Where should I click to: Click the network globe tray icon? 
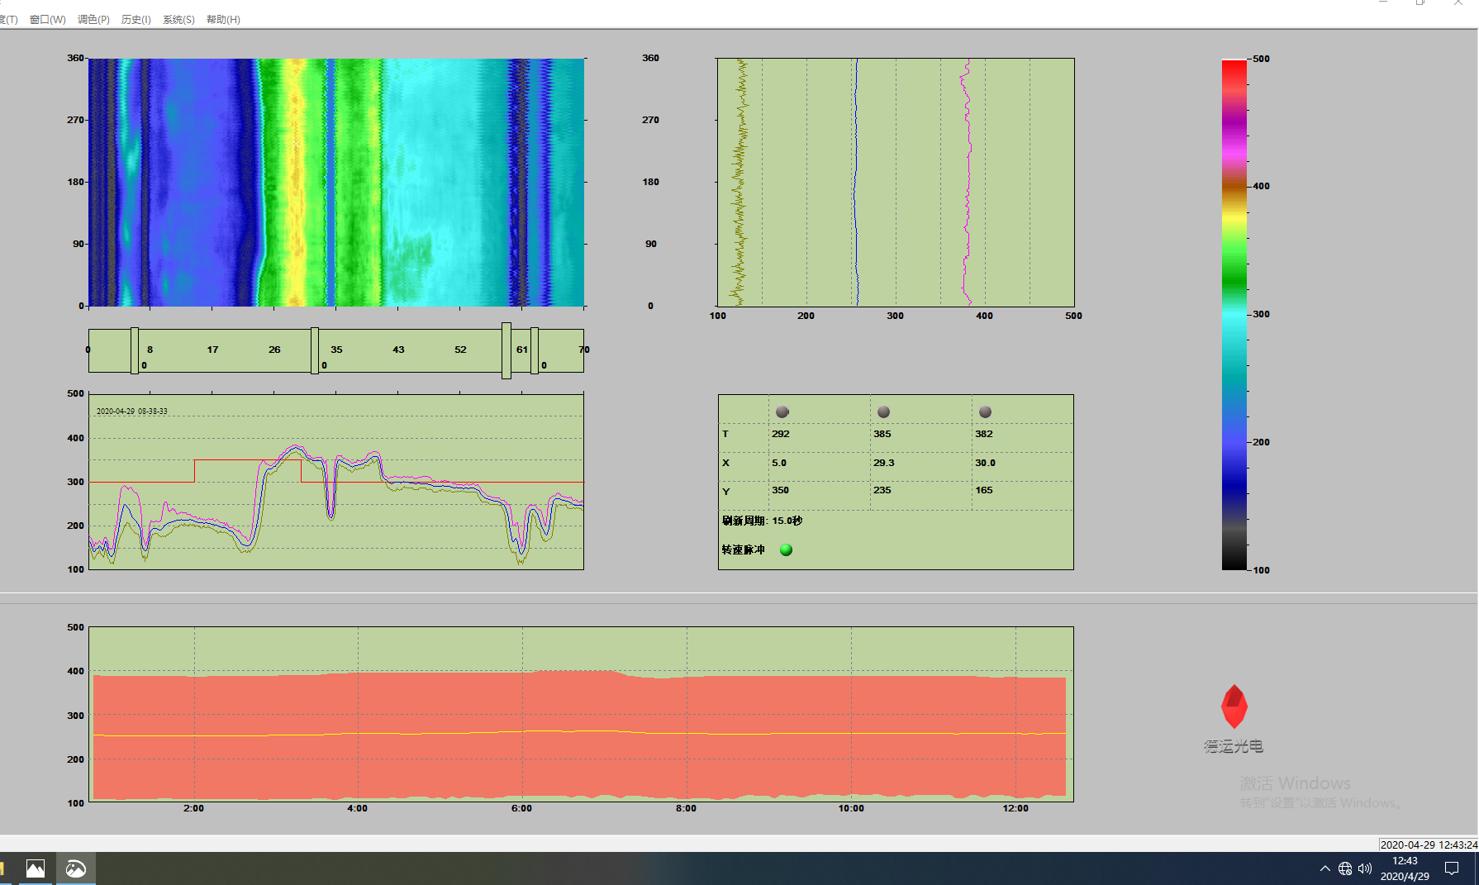tap(1345, 868)
